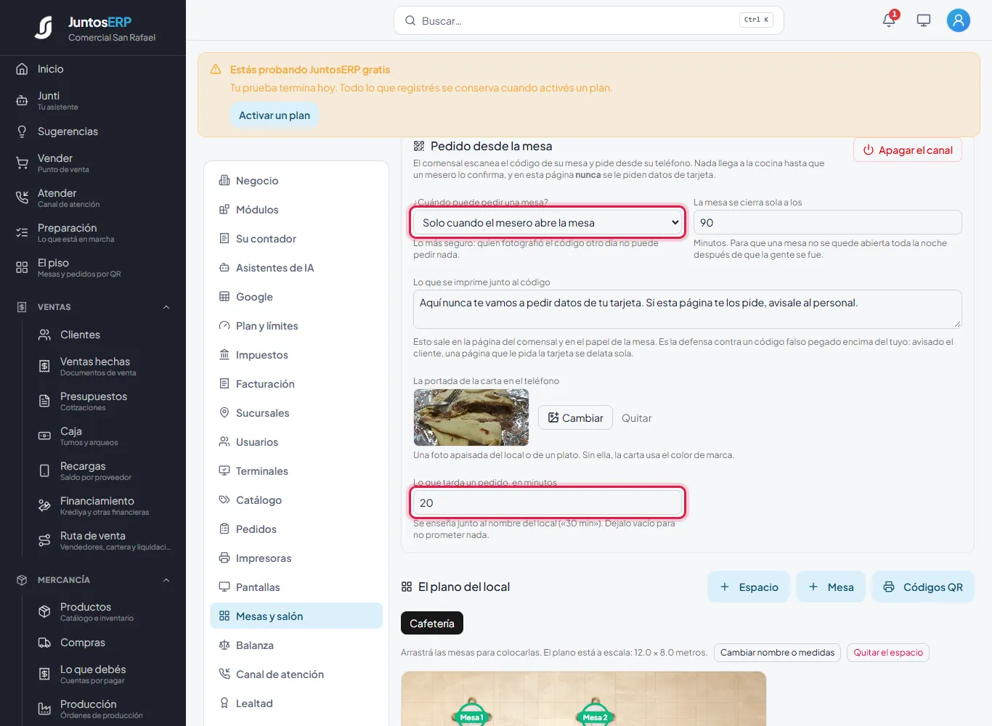Open Negocio settings section

[x=296, y=181]
